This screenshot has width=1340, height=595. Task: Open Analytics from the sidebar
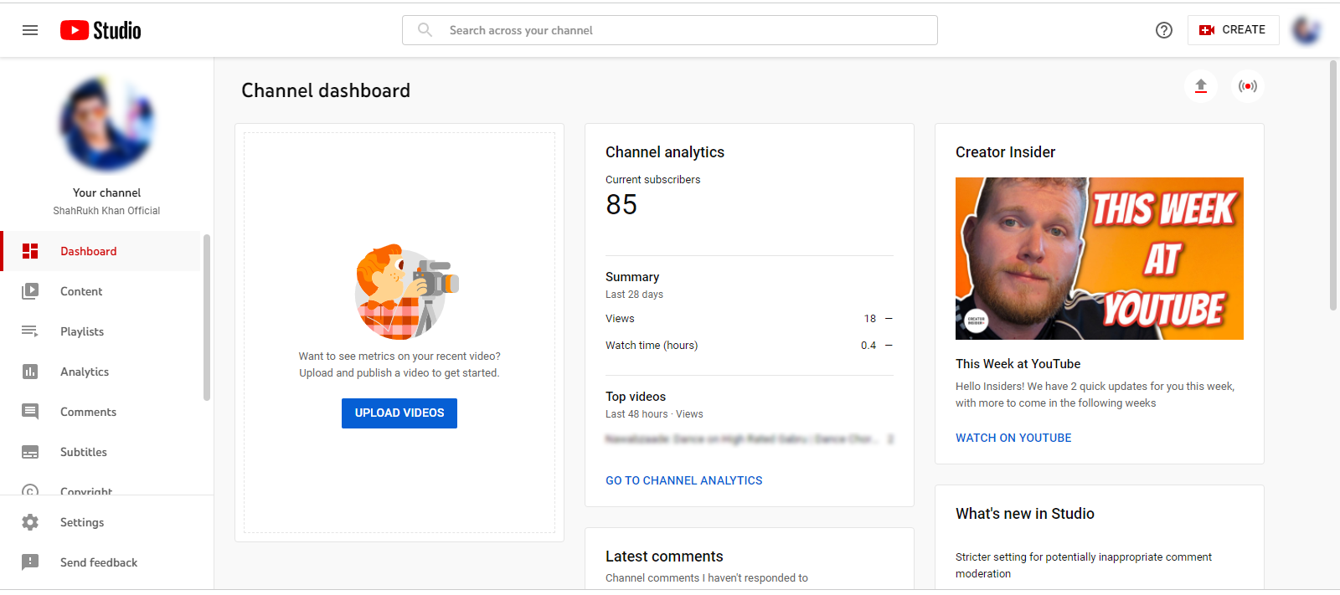click(x=85, y=372)
